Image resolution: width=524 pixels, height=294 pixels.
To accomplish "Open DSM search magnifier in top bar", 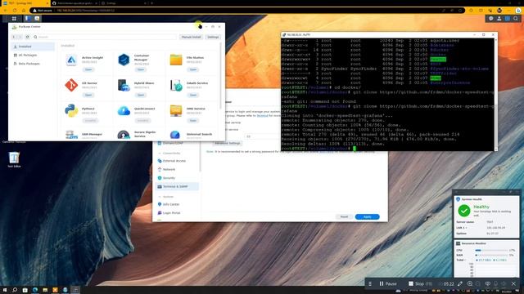I will [516, 19].
